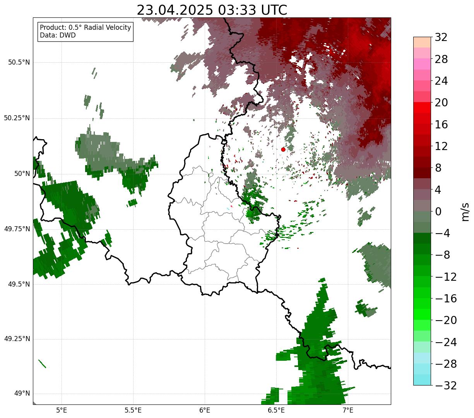Click the 6.5°E longitude label

click(x=276, y=410)
